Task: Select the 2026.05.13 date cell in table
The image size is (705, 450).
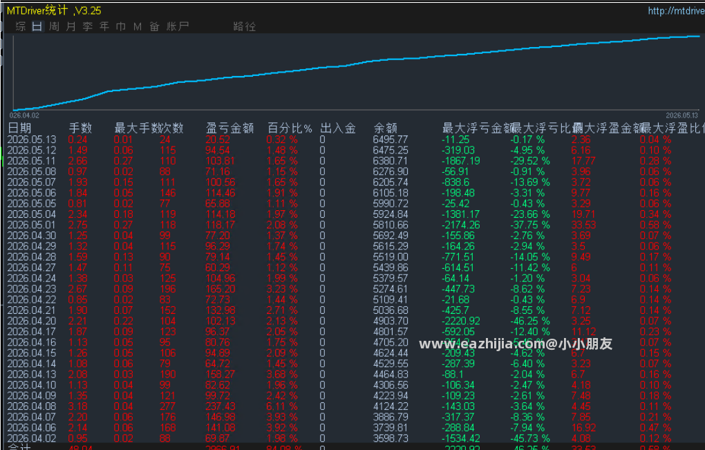Action: point(32,140)
